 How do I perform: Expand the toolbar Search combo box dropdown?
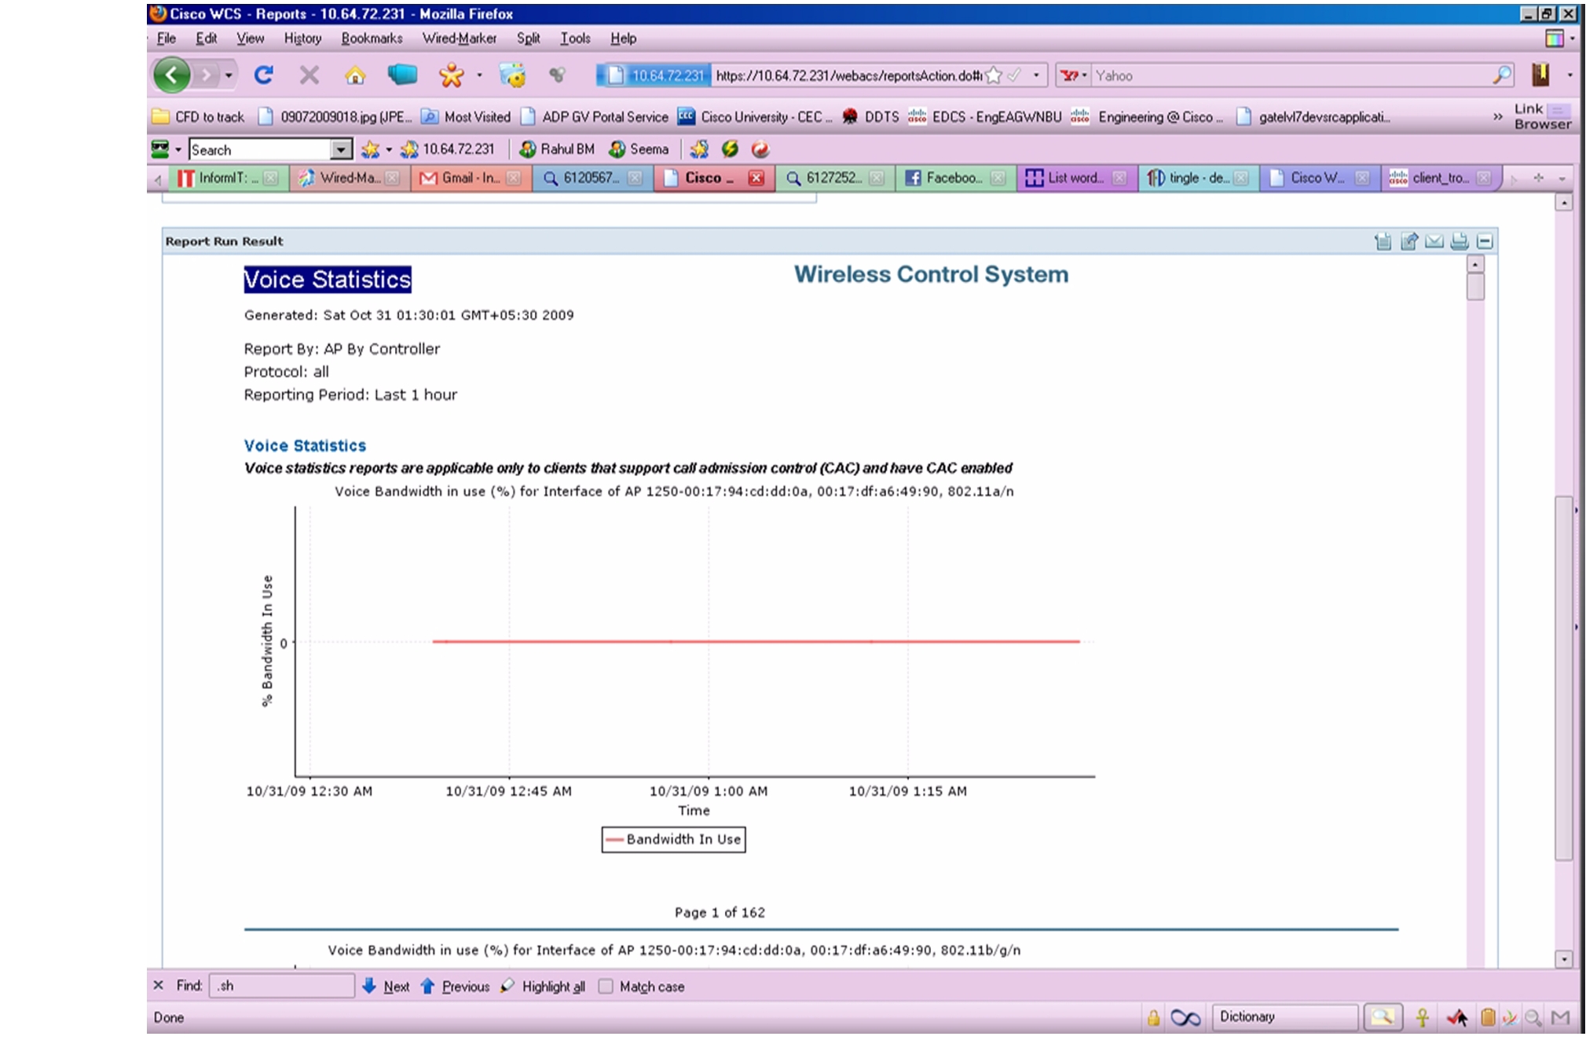tap(340, 149)
